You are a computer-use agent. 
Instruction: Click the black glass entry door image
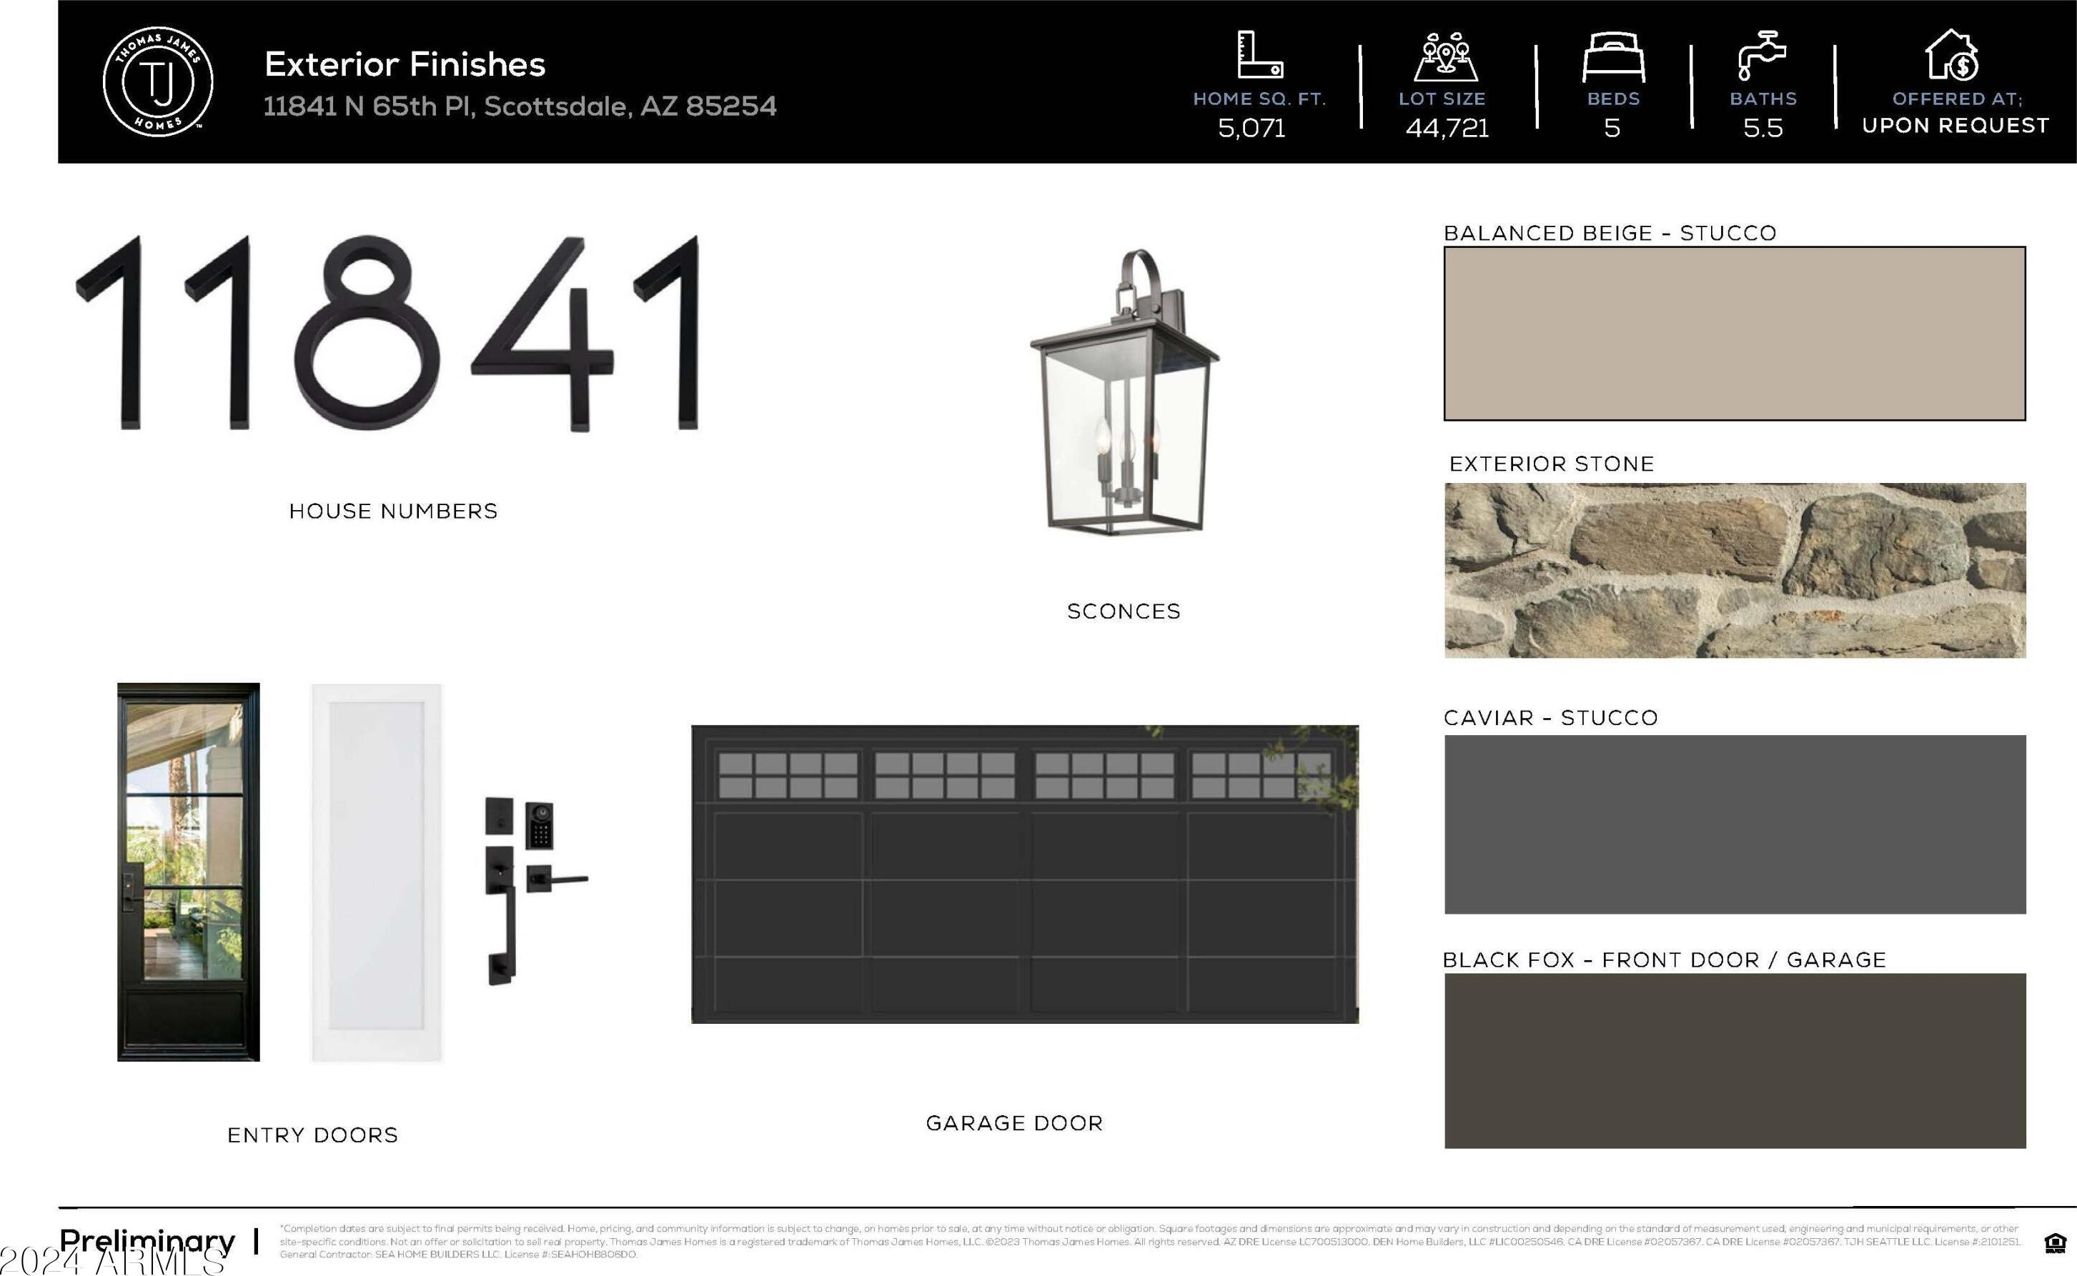[x=188, y=872]
